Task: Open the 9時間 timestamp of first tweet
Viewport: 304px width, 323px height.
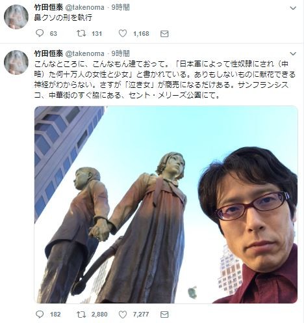Action: point(121,7)
